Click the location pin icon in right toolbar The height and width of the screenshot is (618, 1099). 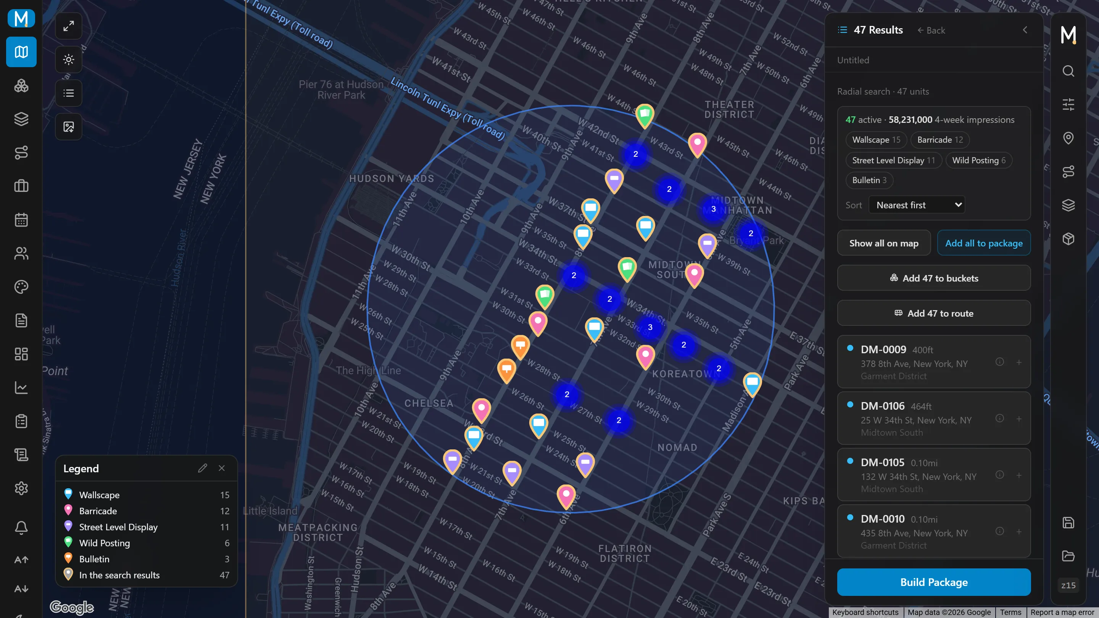1068,138
